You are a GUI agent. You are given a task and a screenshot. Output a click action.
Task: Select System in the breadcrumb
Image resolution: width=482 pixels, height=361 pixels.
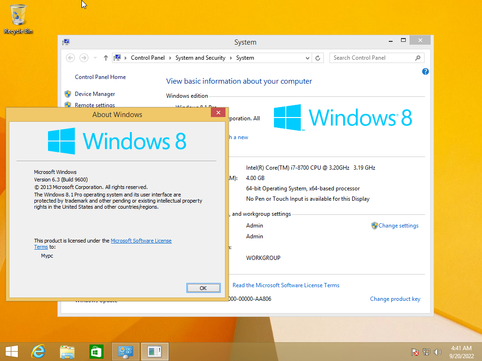(x=245, y=58)
